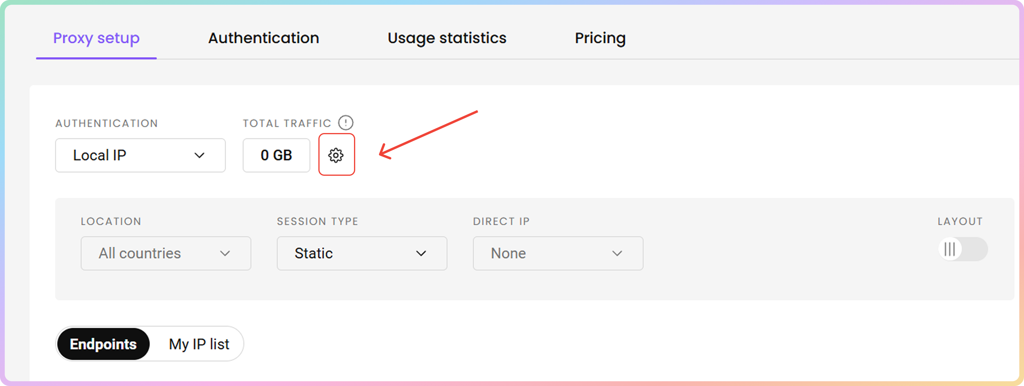Click the Static dropdown chevron arrow
The height and width of the screenshot is (386, 1024).
421,253
